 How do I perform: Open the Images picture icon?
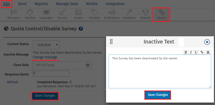click(78, 12)
